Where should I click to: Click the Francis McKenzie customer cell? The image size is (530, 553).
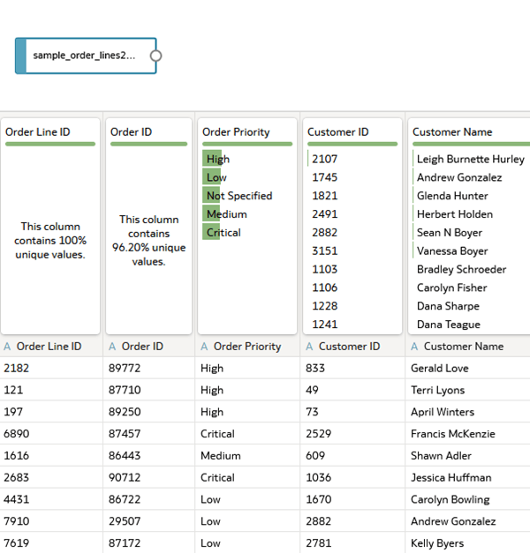(467, 433)
